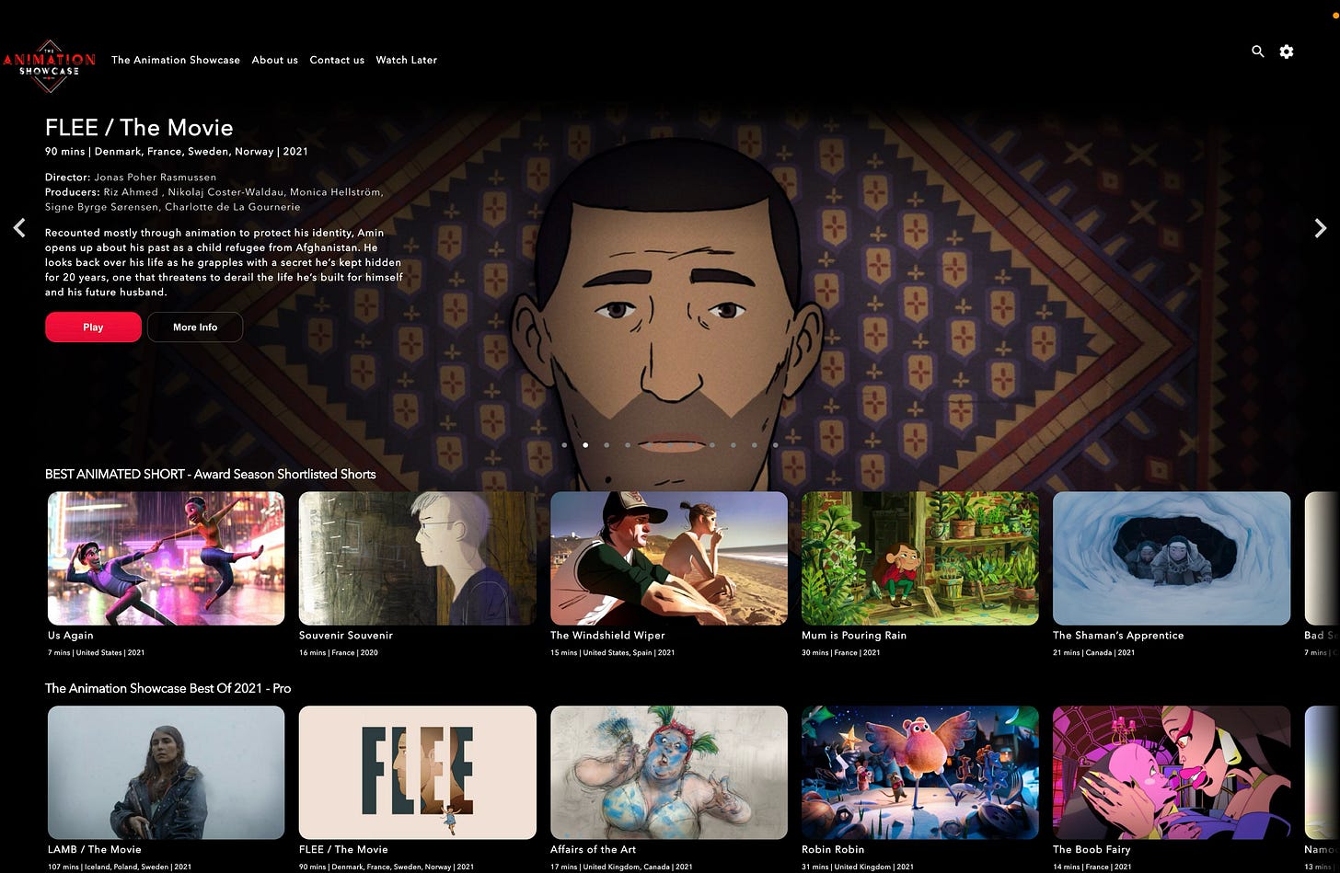Click 'The Animation Showcase Best Of 2021 - Pro' heading
1340x873 pixels.
[x=168, y=688]
